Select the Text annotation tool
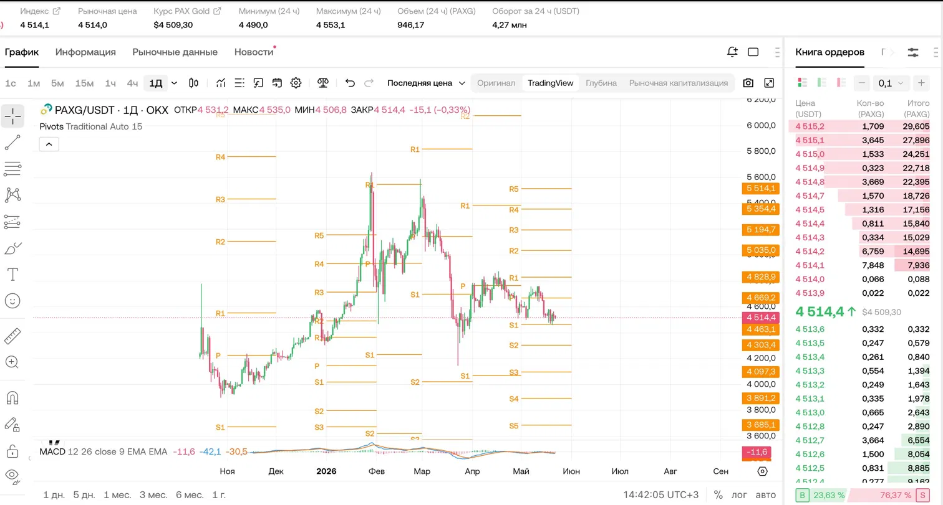 pyautogui.click(x=12, y=275)
